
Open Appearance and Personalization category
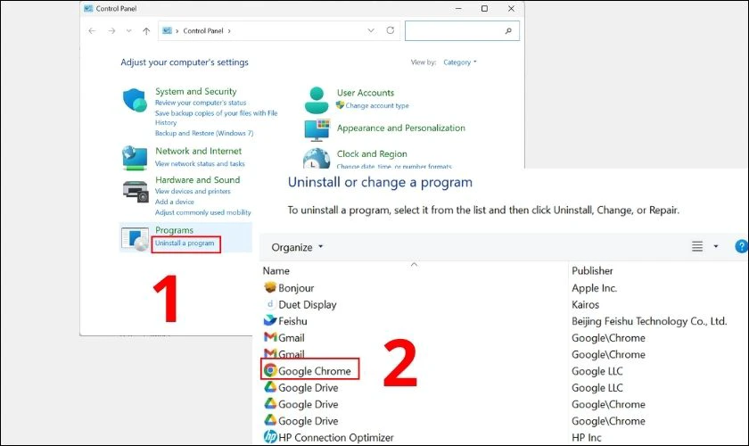[400, 128]
